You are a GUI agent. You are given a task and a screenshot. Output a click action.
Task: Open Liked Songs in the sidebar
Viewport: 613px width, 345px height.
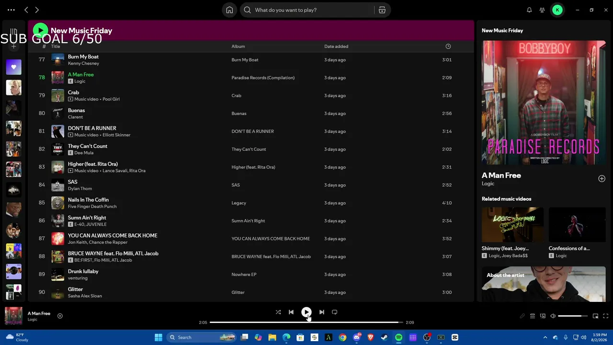click(13, 67)
